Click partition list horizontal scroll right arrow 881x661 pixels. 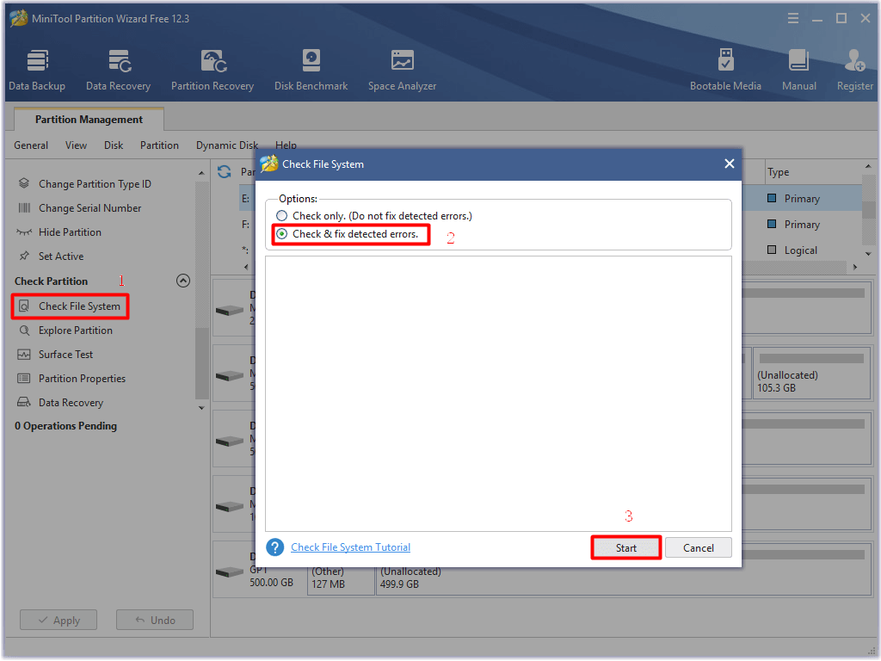(x=855, y=267)
